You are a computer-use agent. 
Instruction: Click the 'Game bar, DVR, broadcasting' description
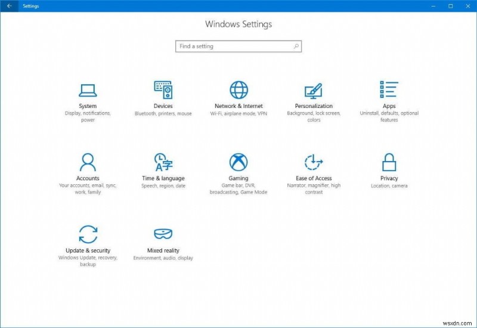tap(238, 188)
